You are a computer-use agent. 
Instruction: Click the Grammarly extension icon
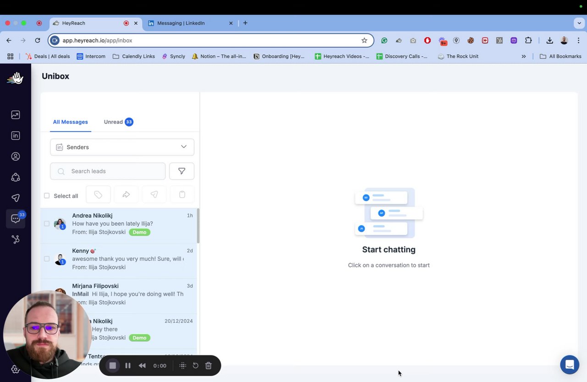(384, 40)
